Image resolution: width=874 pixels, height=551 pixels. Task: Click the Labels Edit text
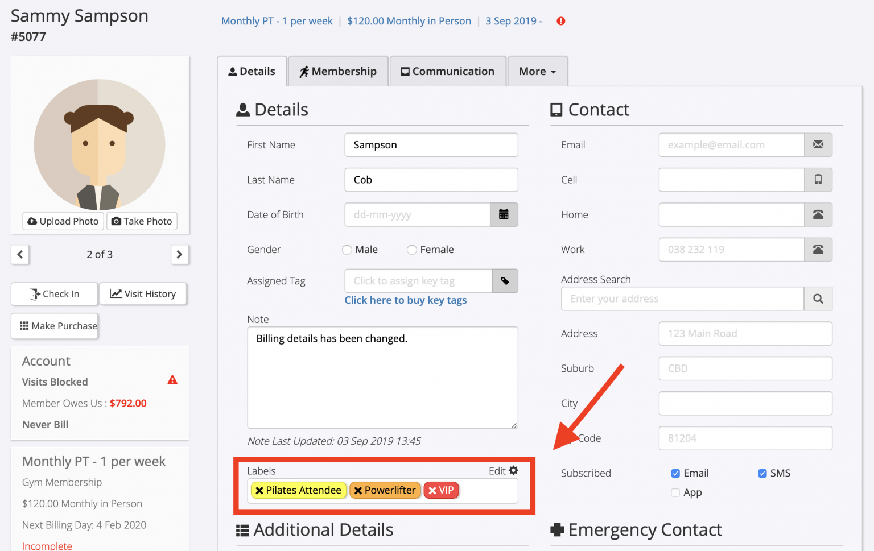pos(497,471)
